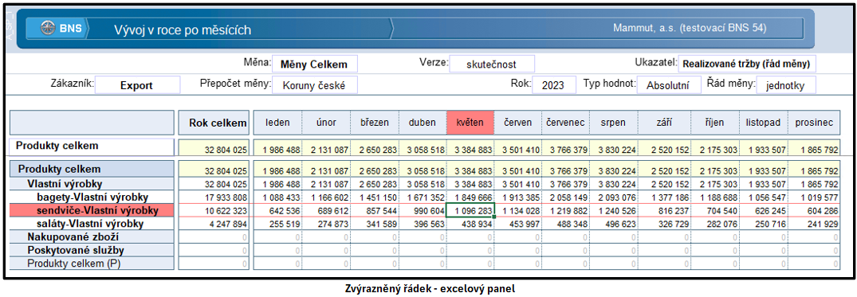857x297 pixels.
Task: Select cell 642 536 in sendviče row
Action: click(x=277, y=210)
